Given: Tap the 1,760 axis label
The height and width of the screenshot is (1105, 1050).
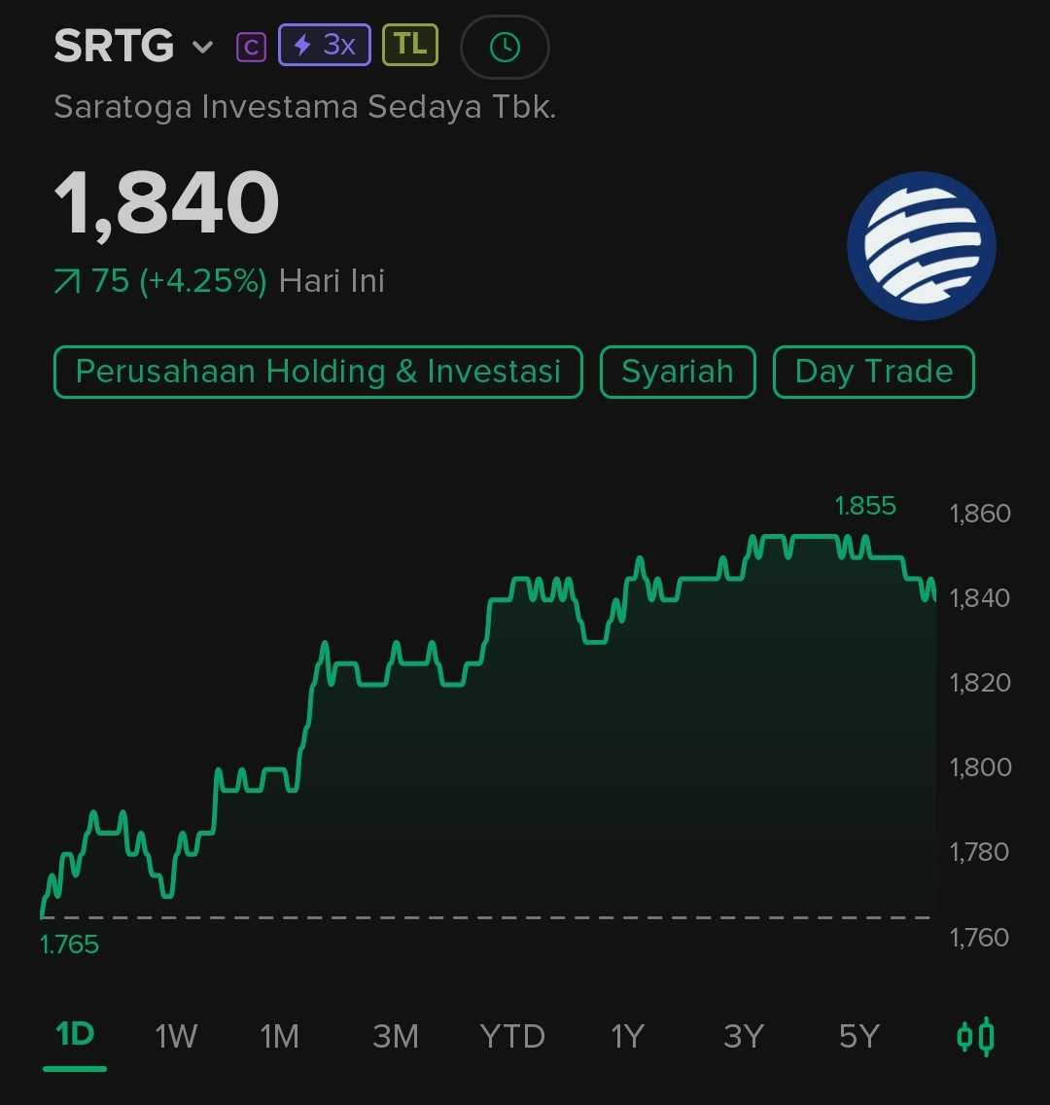Looking at the screenshot, I should click(980, 938).
